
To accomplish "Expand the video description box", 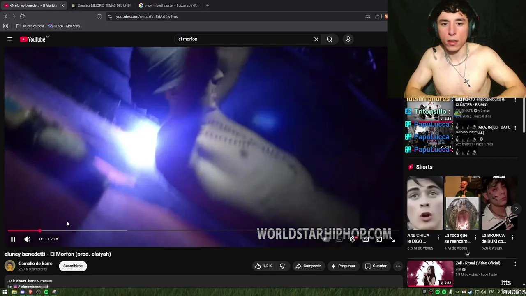I will tap(203, 282).
